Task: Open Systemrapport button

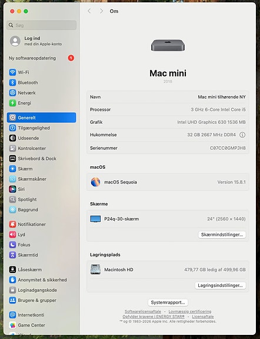Action: click(168, 302)
